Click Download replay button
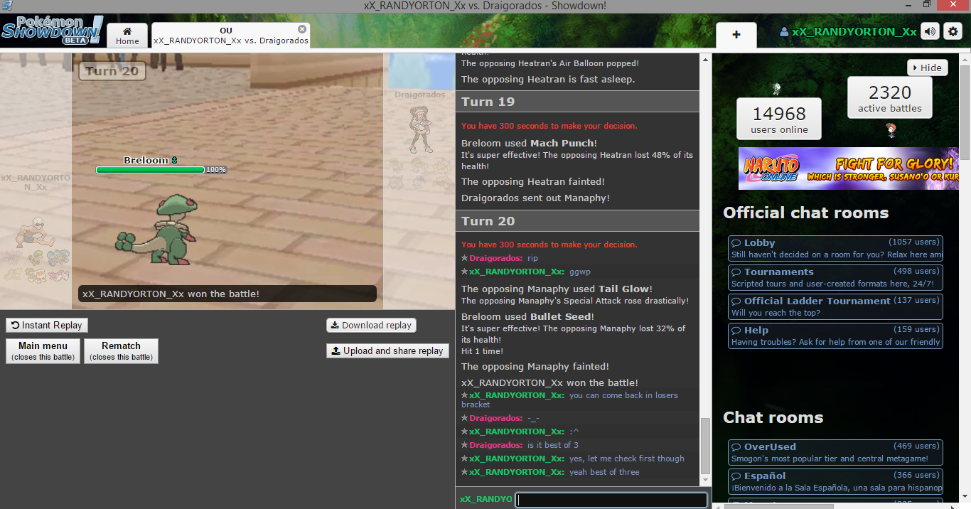The width and height of the screenshot is (971, 509). (x=371, y=325)
